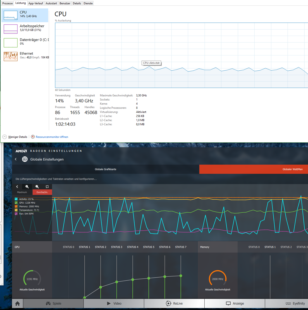Open Autostart tab
This screenshot has width=308, height=310.
point(51,3)
